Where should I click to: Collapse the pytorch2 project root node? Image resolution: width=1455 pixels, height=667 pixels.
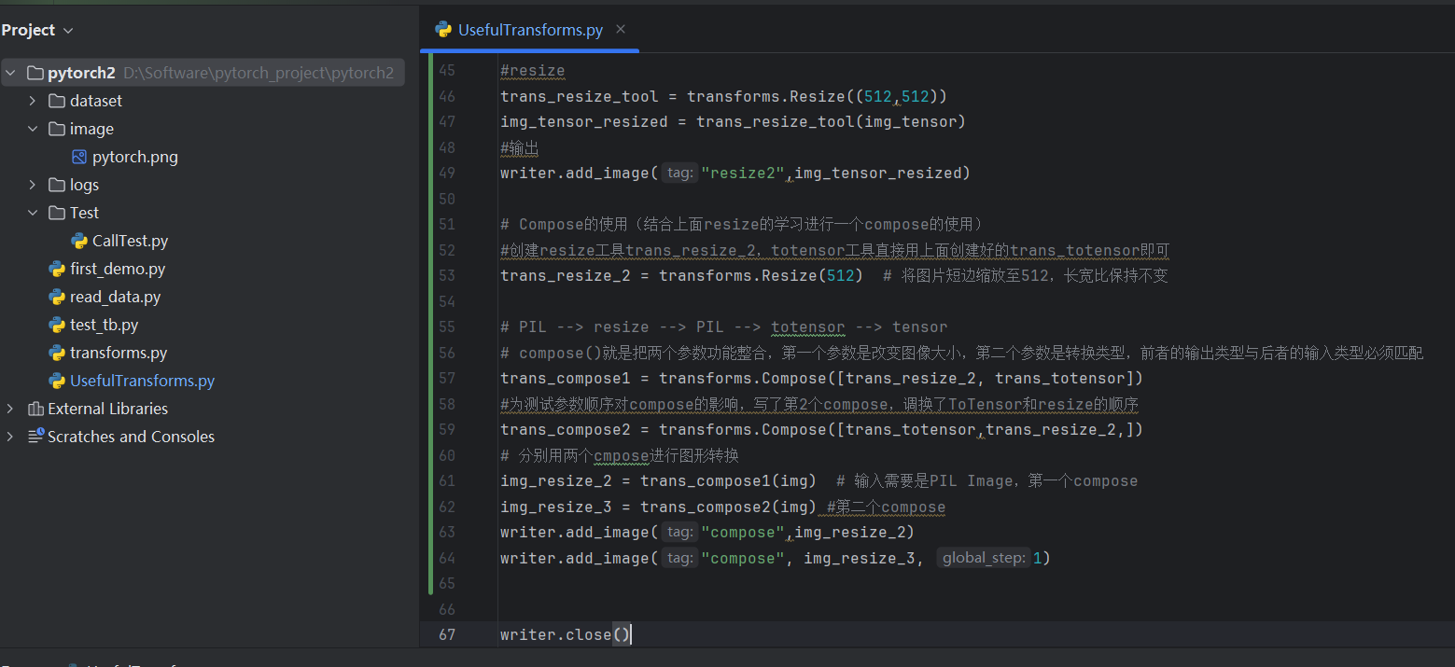(x=9, y=72)
